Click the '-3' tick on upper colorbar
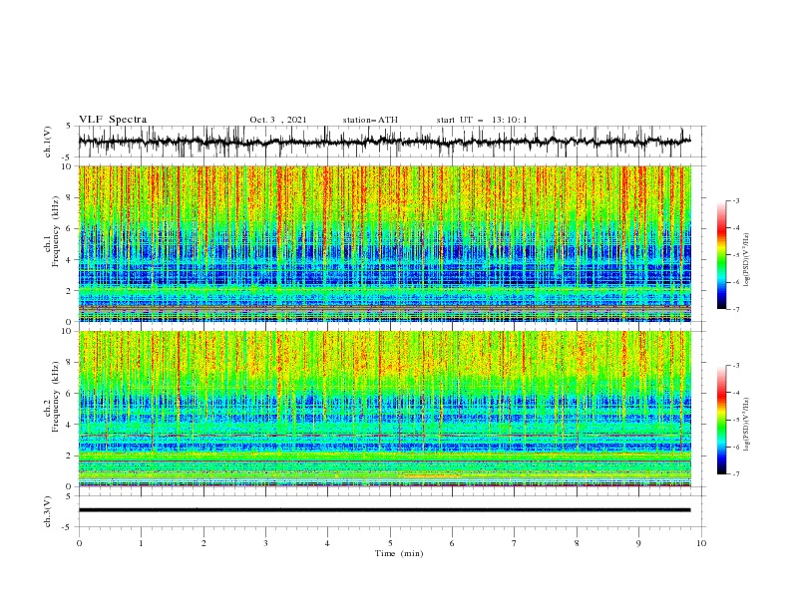Image resolution: width=790 pixels, height=610 pixels. click(735, 200)
